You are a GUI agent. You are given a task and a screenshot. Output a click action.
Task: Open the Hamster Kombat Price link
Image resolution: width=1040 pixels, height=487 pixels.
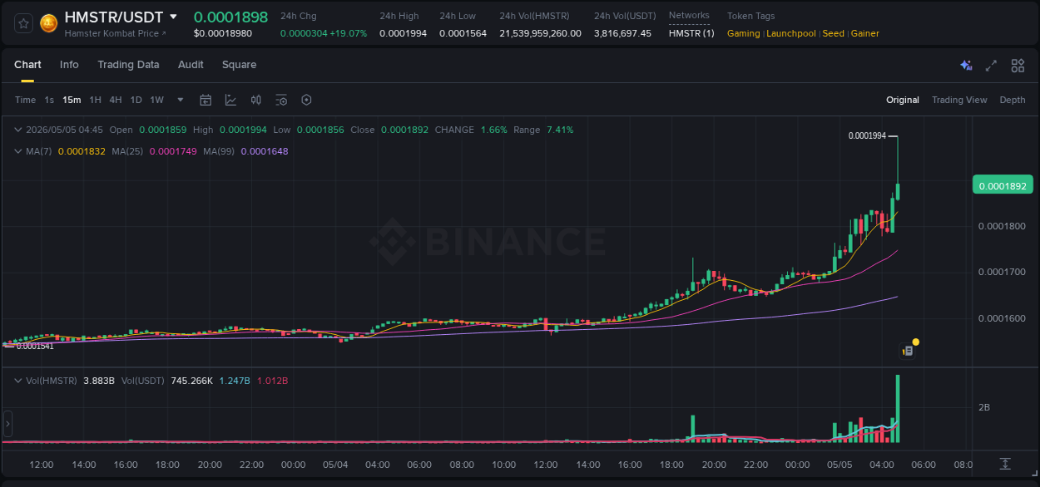coord(115,33)
